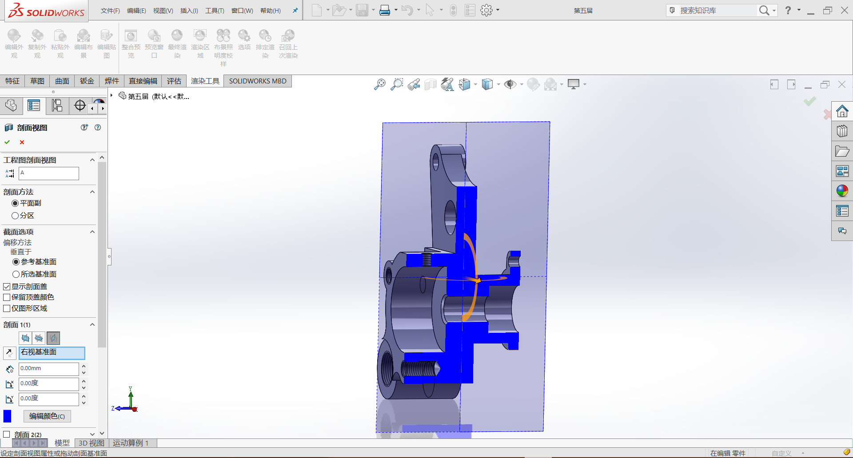Switch to the 3D 视图 bottom tab
Viewport: 853px width, 458px height.
click(91, 443)
